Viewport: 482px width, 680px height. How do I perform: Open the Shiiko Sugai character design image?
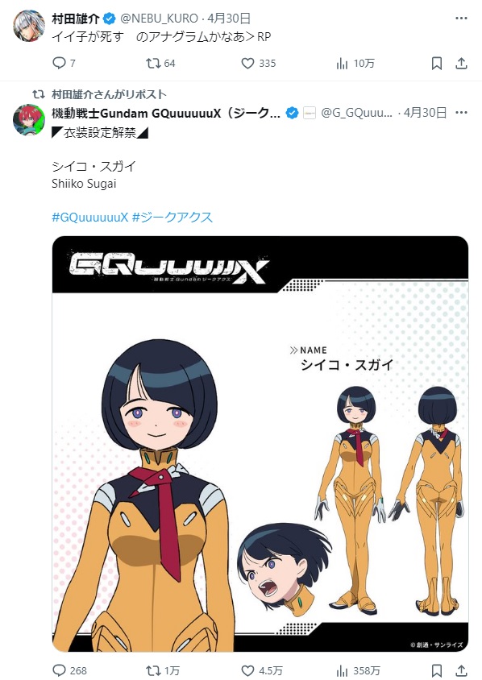(x=260, y=444)
